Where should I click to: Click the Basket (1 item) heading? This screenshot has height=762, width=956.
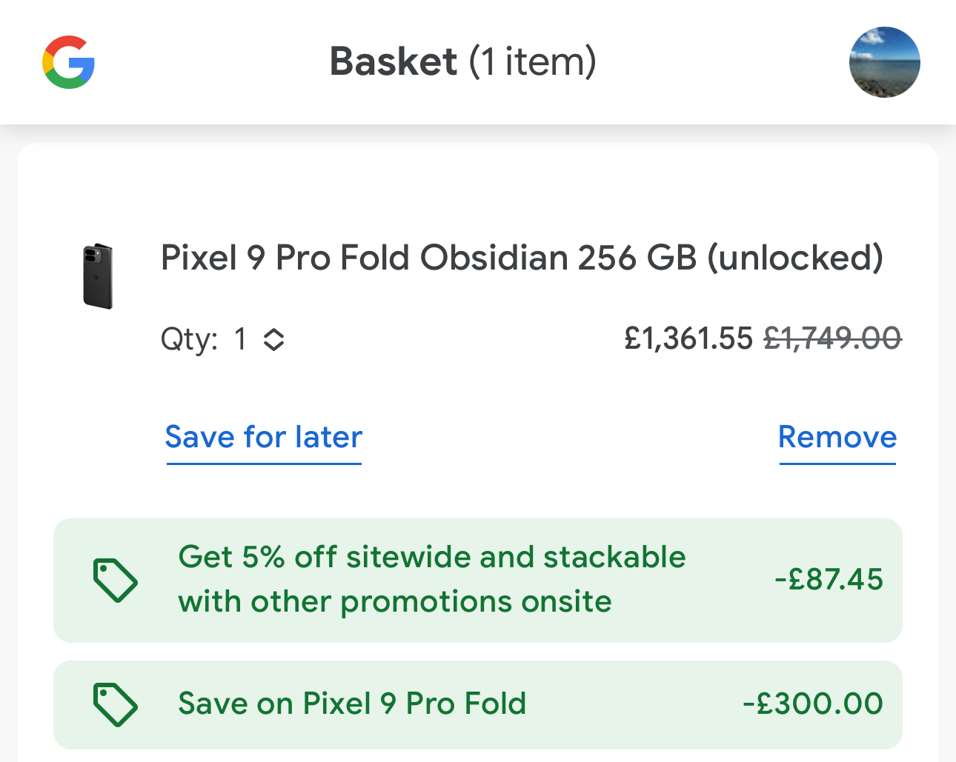point(462,61)
